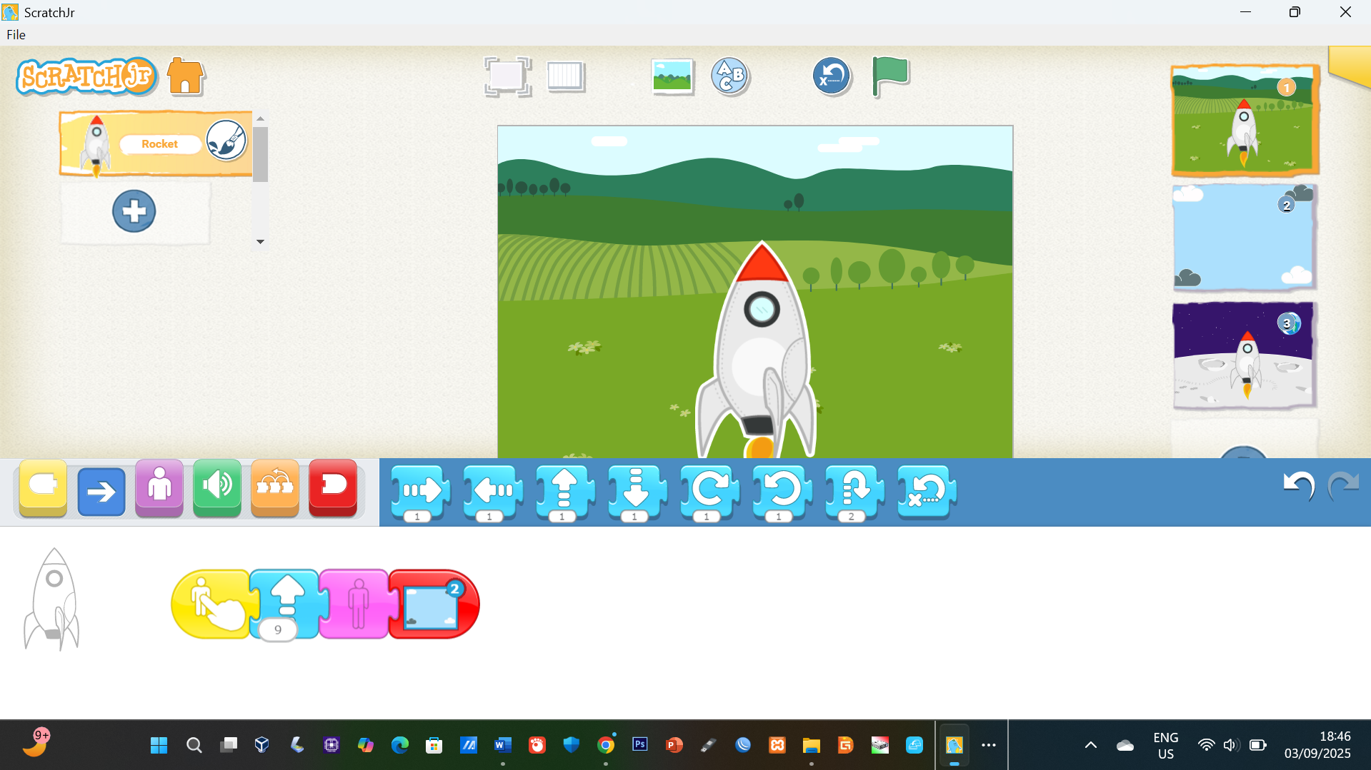Toggle the stage grid display
This screenshot has width=1371, height=770.
[566, 76]
